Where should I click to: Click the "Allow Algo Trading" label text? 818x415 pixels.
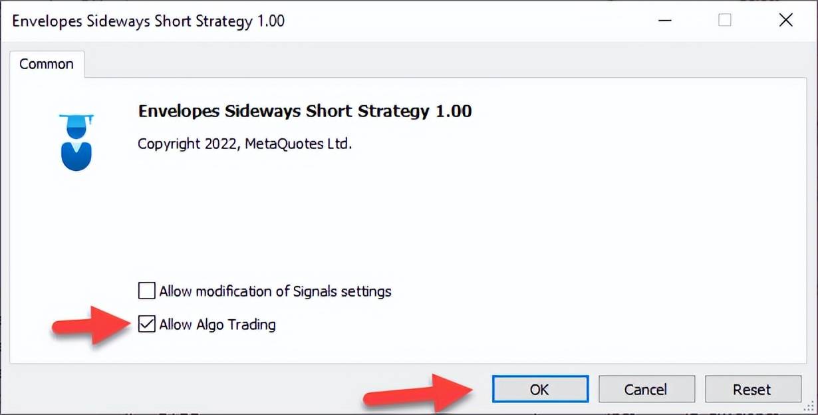217,325
